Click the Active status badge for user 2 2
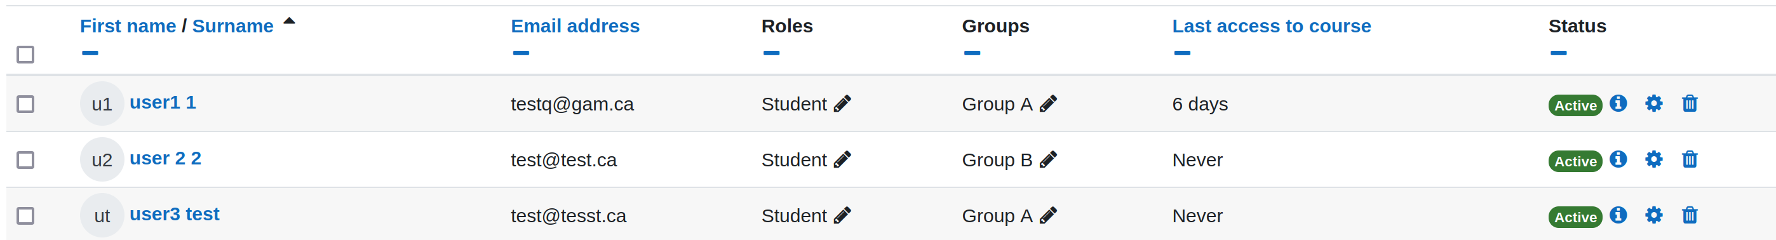 point(1575,161)
